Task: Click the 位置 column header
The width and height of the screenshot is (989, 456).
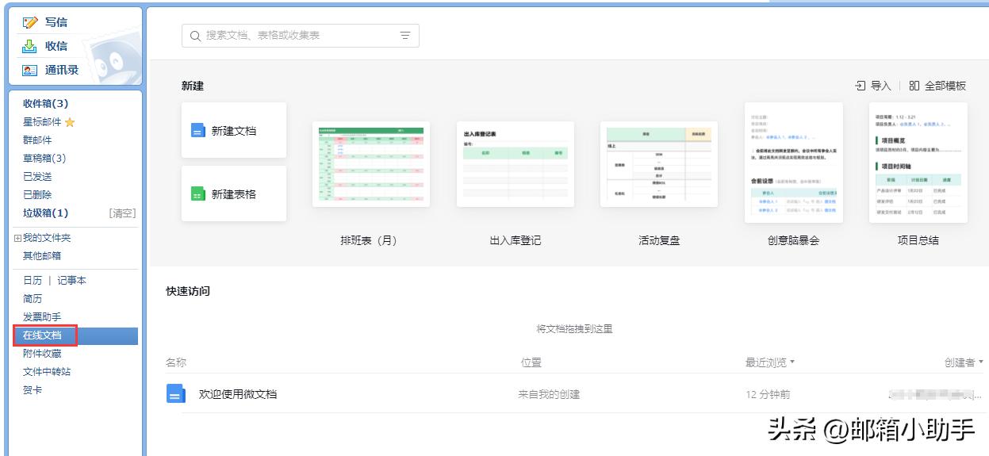Action: 531,362
